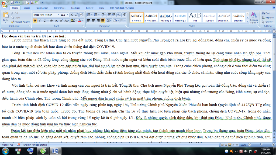Click Decrease Indent icon

(x=109, y=15)
